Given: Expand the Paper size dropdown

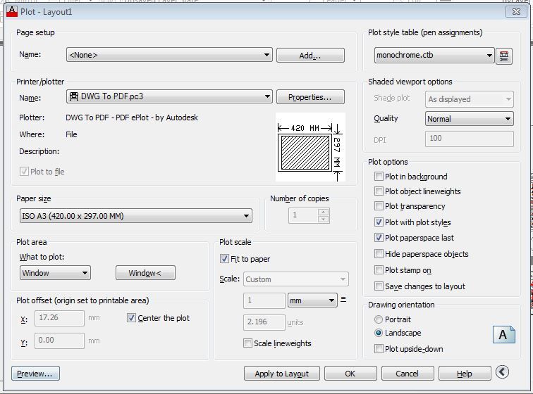Looking at the screenshot, I should [136, 216].
